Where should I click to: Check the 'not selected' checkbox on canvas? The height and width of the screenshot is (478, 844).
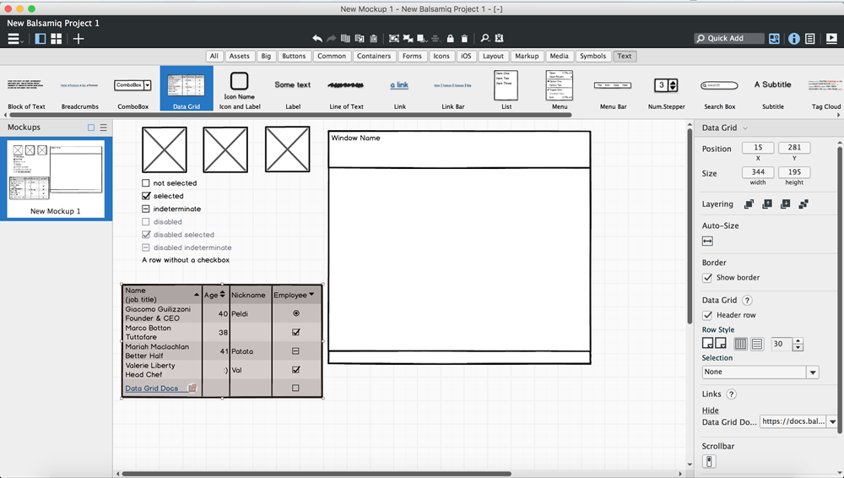click(x=146, y=183)
